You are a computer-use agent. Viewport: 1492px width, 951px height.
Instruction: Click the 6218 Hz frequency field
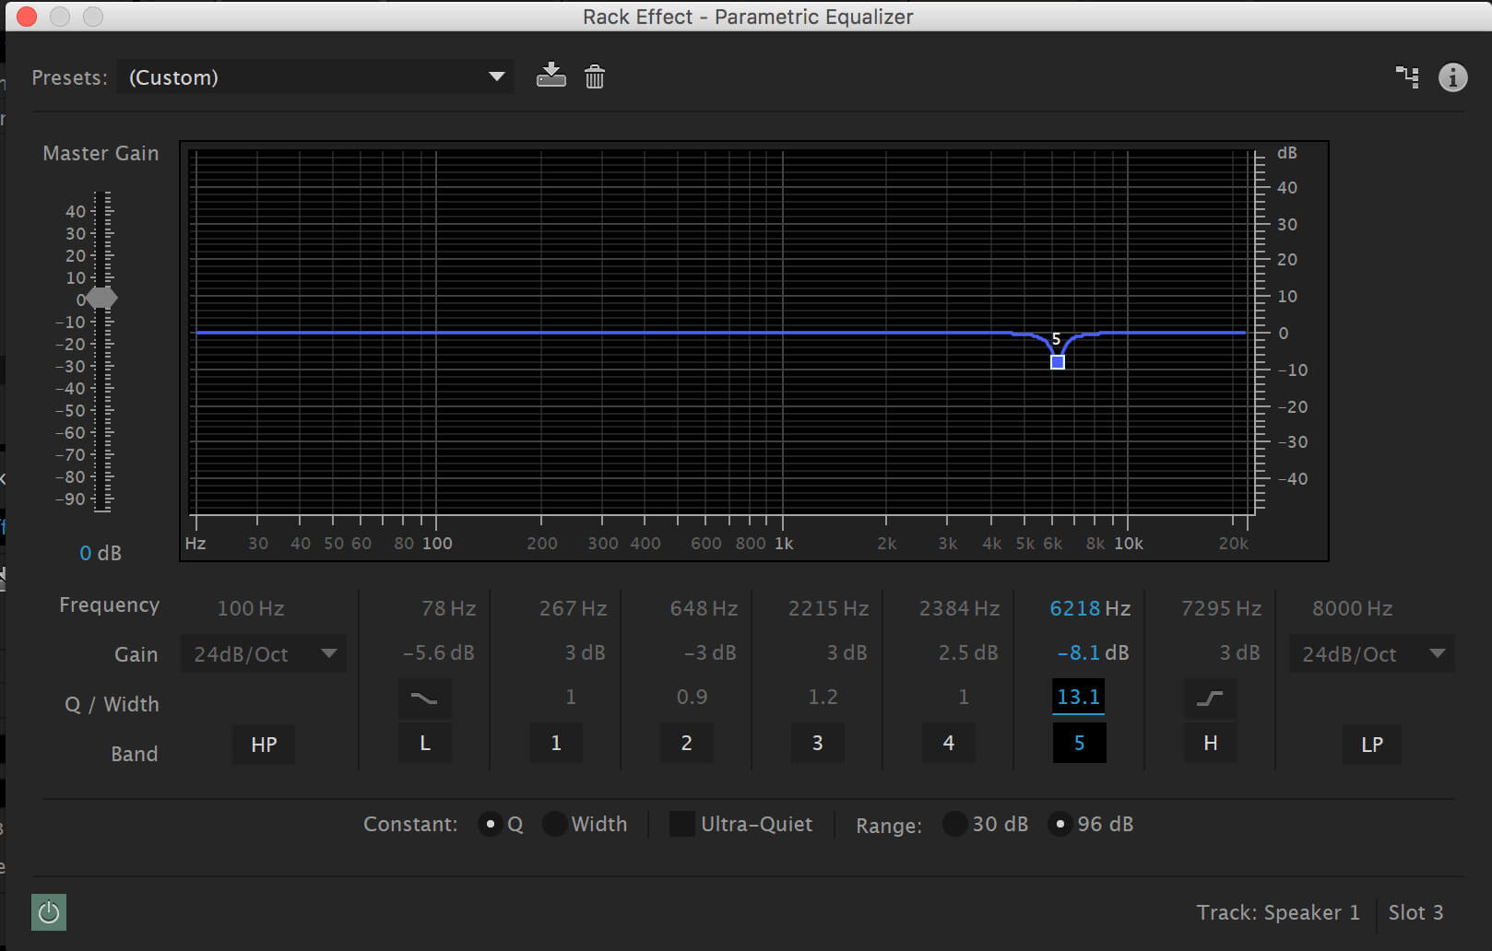[x=1090, y=608]
